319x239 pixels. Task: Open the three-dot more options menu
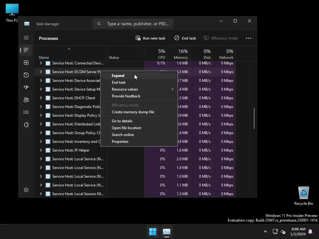[x=248, y=38]
